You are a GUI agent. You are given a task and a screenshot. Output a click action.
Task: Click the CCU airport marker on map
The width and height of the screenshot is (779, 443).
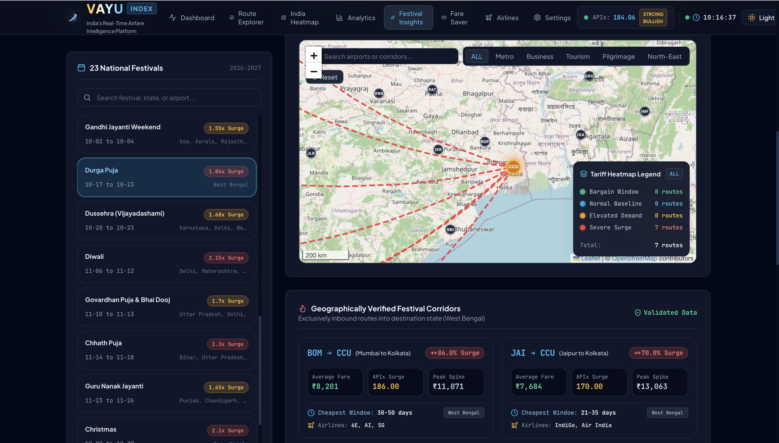pos(513,166)
